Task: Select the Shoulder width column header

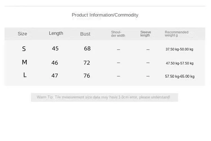Action: pos(118,34)
